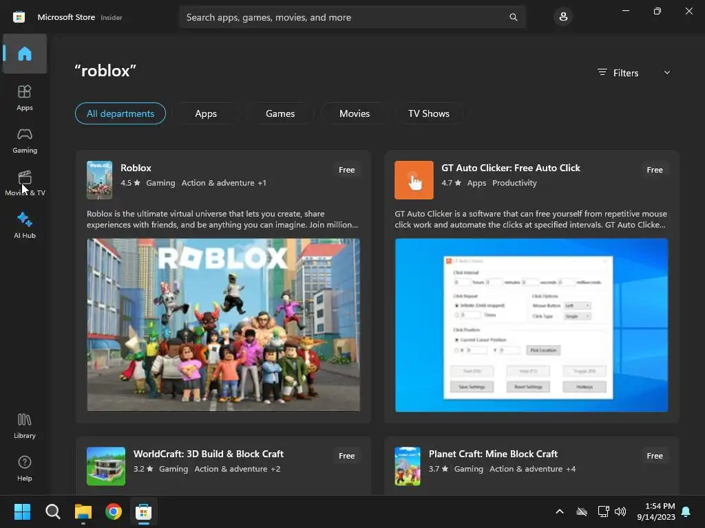Image resolution: width=705 pixels, height=528 pixels.
Task: Click the GT Auto Clicker orange icon
Action: (414, 180)
